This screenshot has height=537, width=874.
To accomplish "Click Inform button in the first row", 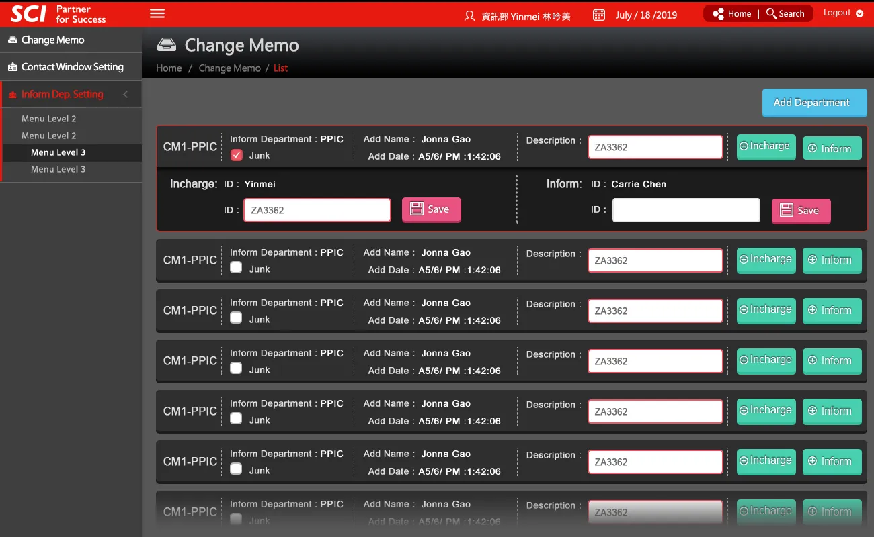I will pos(832,148).
